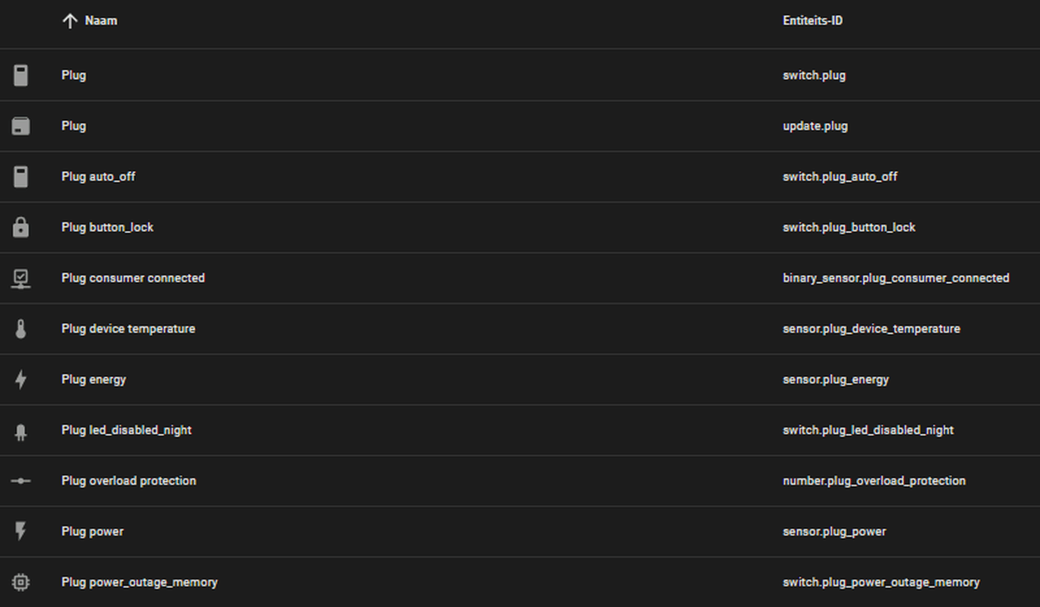Select the number.plug_overload_protection entity ID

tap(875, 481)
